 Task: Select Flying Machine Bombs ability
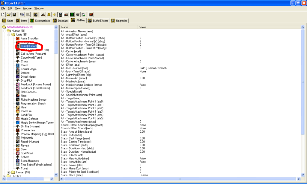click(34, 99)
